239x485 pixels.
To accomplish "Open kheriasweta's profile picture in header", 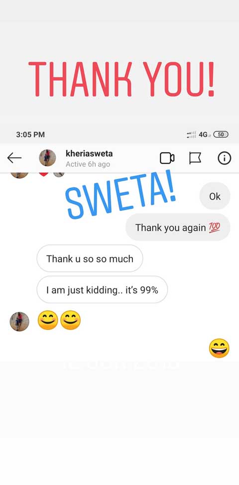I will pyautogui.click(x=47, y=158).
